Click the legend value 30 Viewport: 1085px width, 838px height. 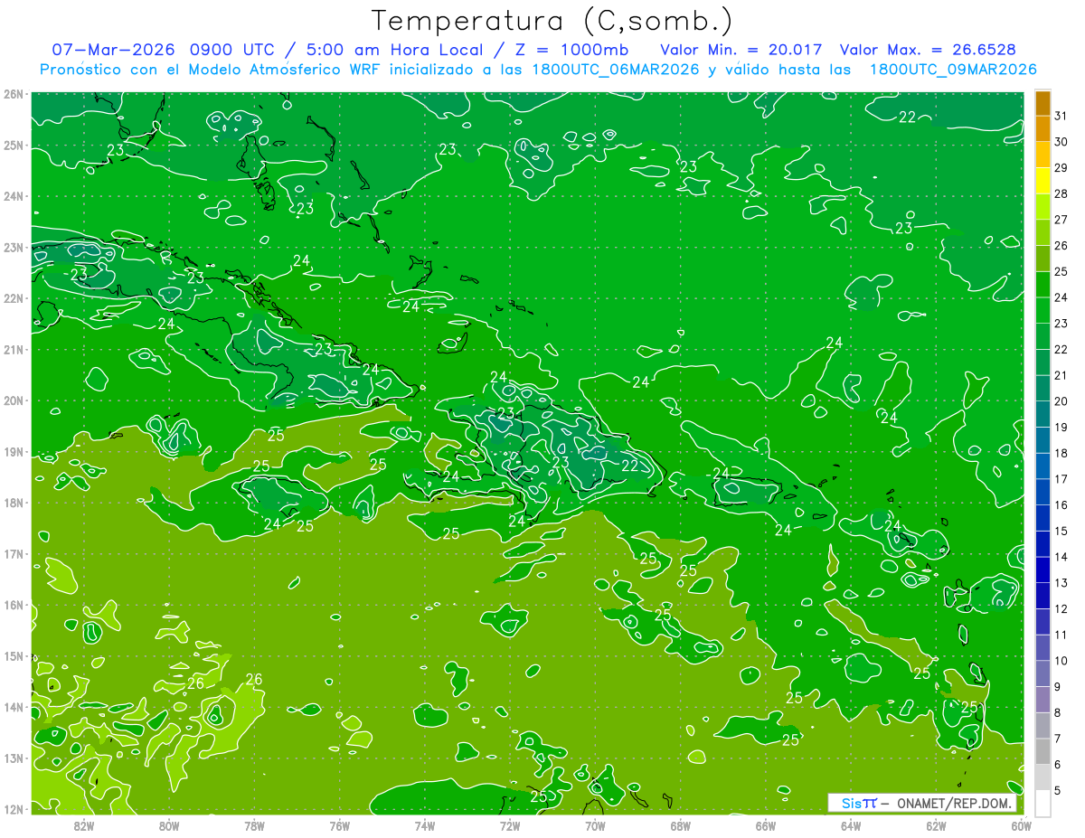[x=1061, y=142]
